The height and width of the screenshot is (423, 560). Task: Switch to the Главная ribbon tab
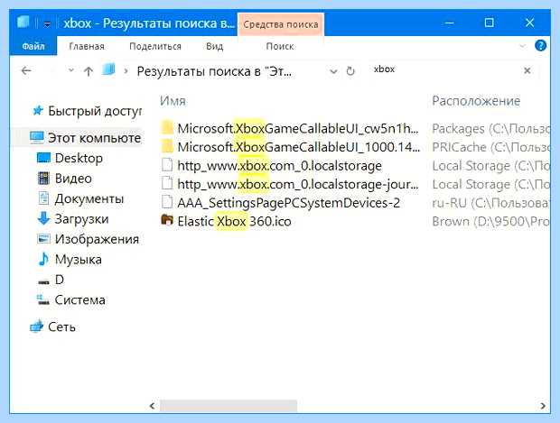(87, 46)
